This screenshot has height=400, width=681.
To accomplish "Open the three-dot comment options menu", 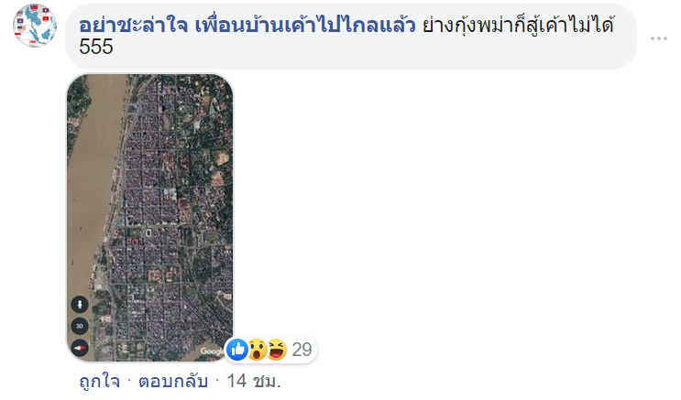I will 658,38.
